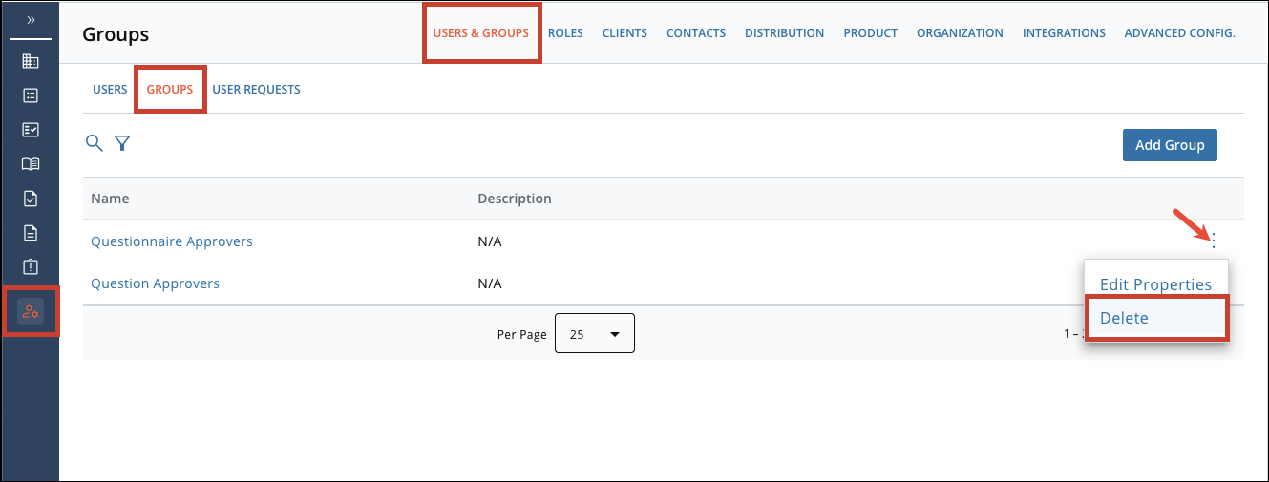Viewport: 1269px width, 482px height.
Task: Switch to the Product tab
Action: pyautogui.click(x=871, y=32)
